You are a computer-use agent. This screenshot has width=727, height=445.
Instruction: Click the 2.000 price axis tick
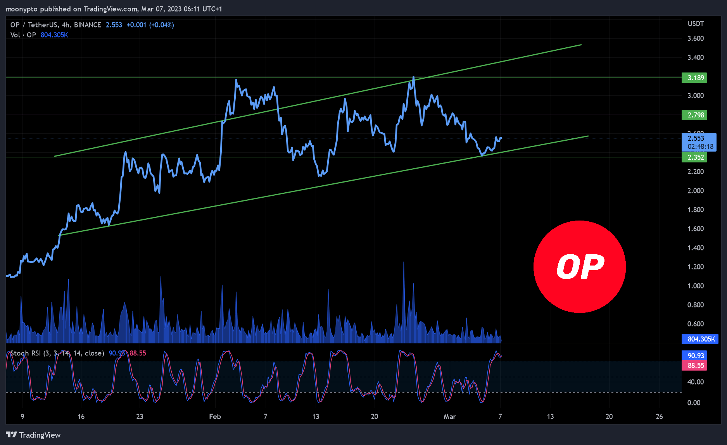coord(696,191)
